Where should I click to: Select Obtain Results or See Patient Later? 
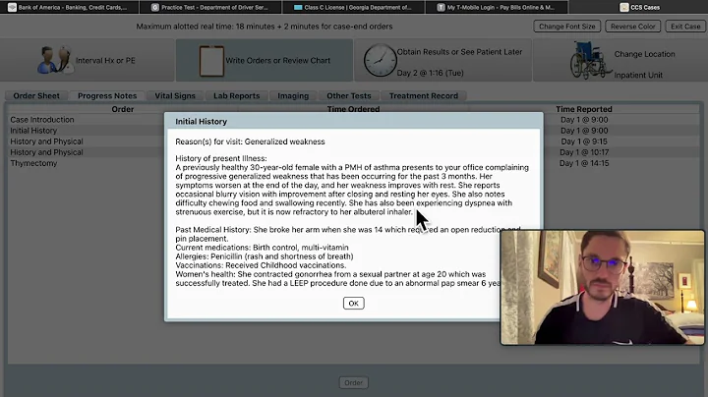point(459,52)
